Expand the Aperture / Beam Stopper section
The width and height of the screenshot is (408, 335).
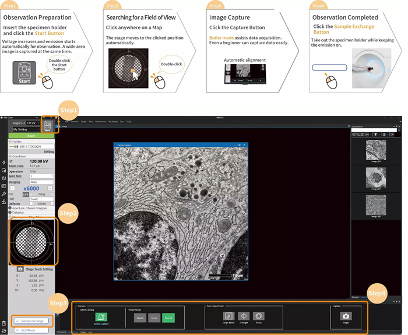[10, 208]
